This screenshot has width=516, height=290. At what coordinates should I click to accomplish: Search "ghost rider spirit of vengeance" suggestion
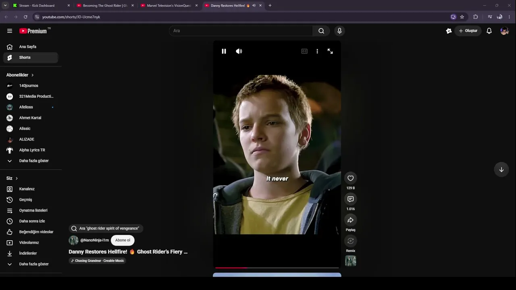point(106,228)
